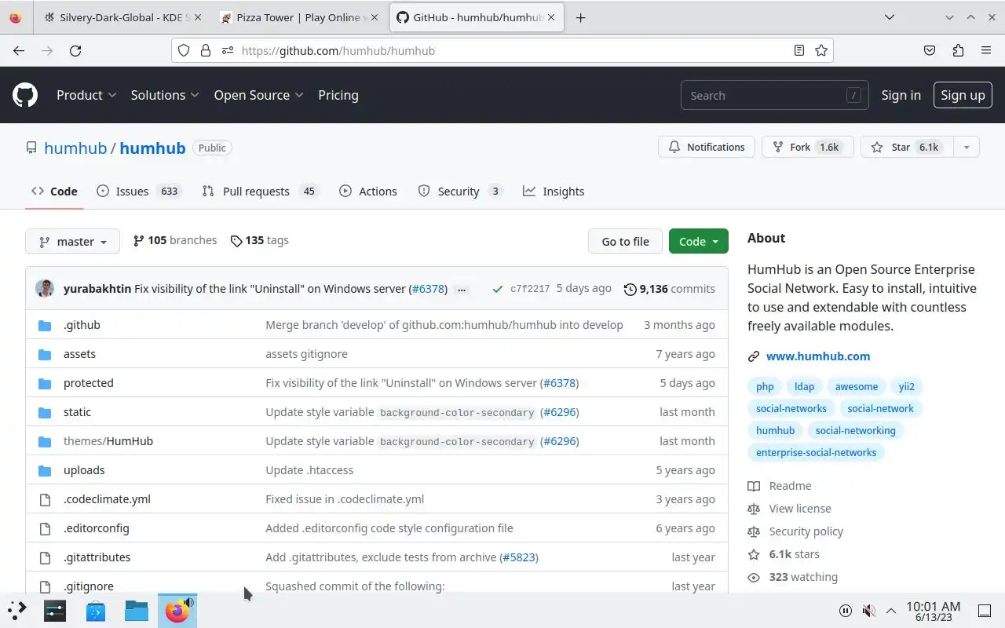Image resolution: width=1005 pixels, height=628 pixels.
Task: Expand the Product navigation menu
Action: (x=86, y=95)
